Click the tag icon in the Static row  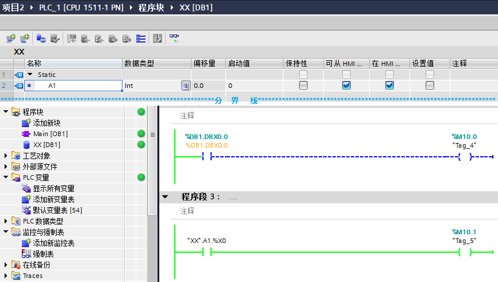pyautogui.click(x=19, y=75)
